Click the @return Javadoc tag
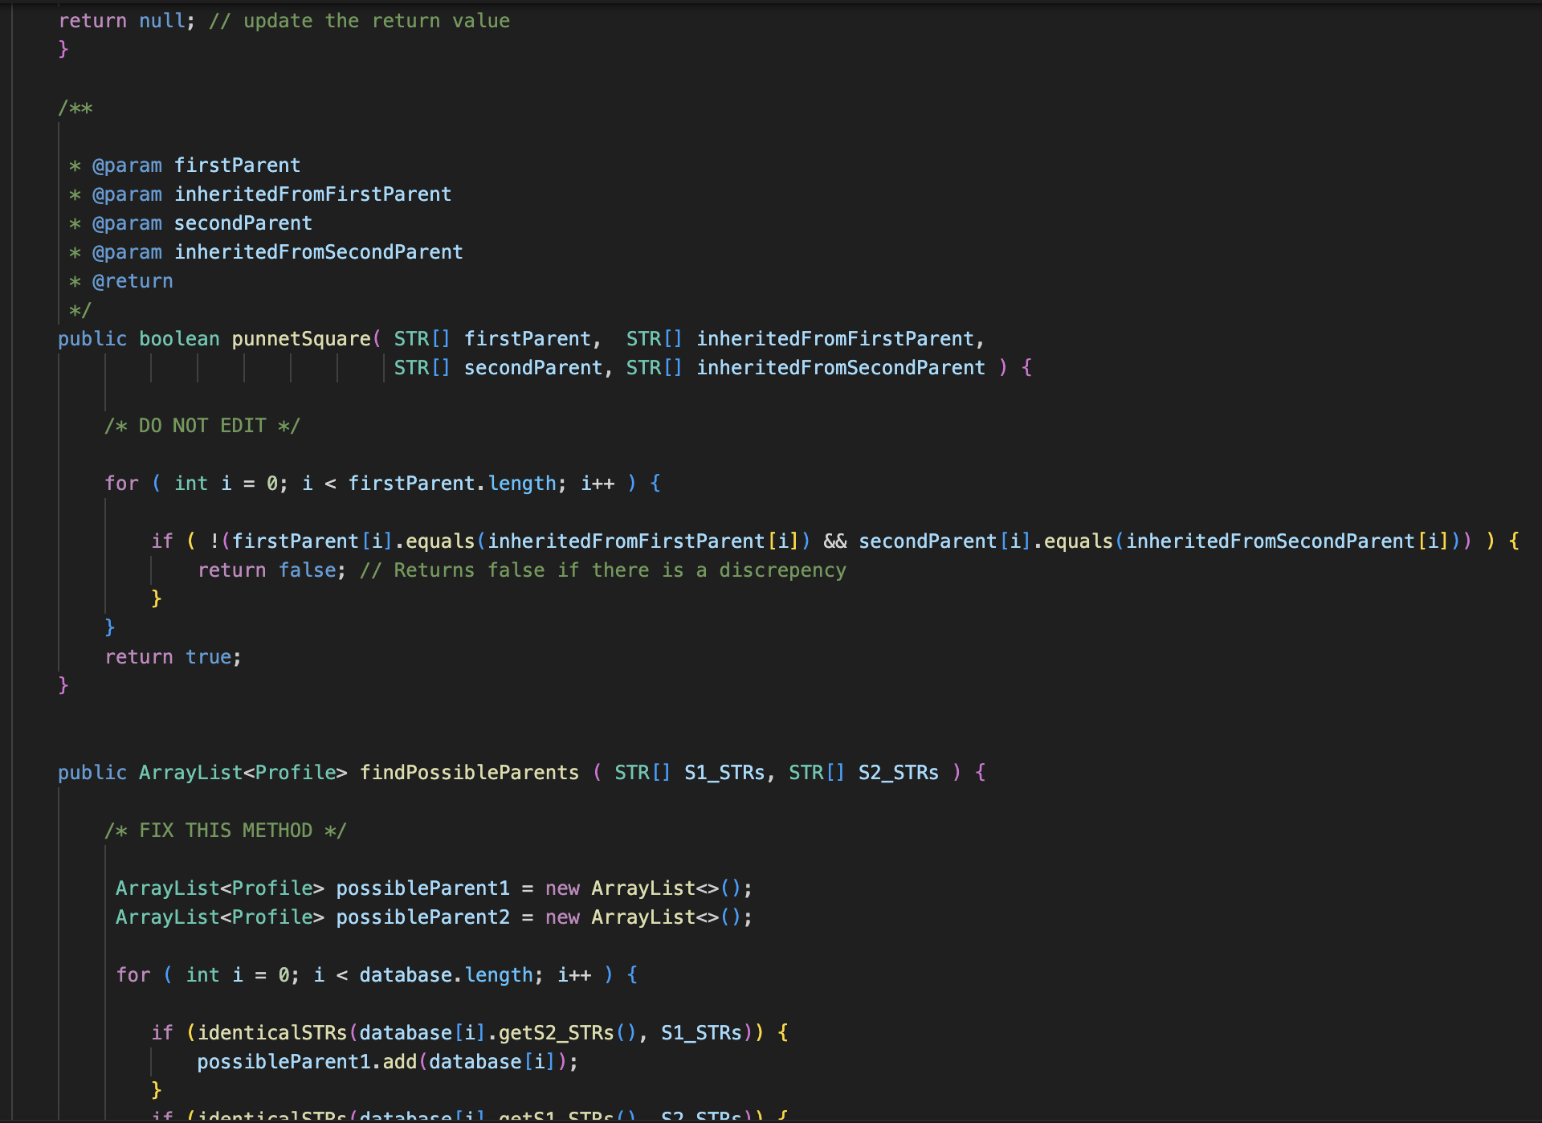 point(133,281)
